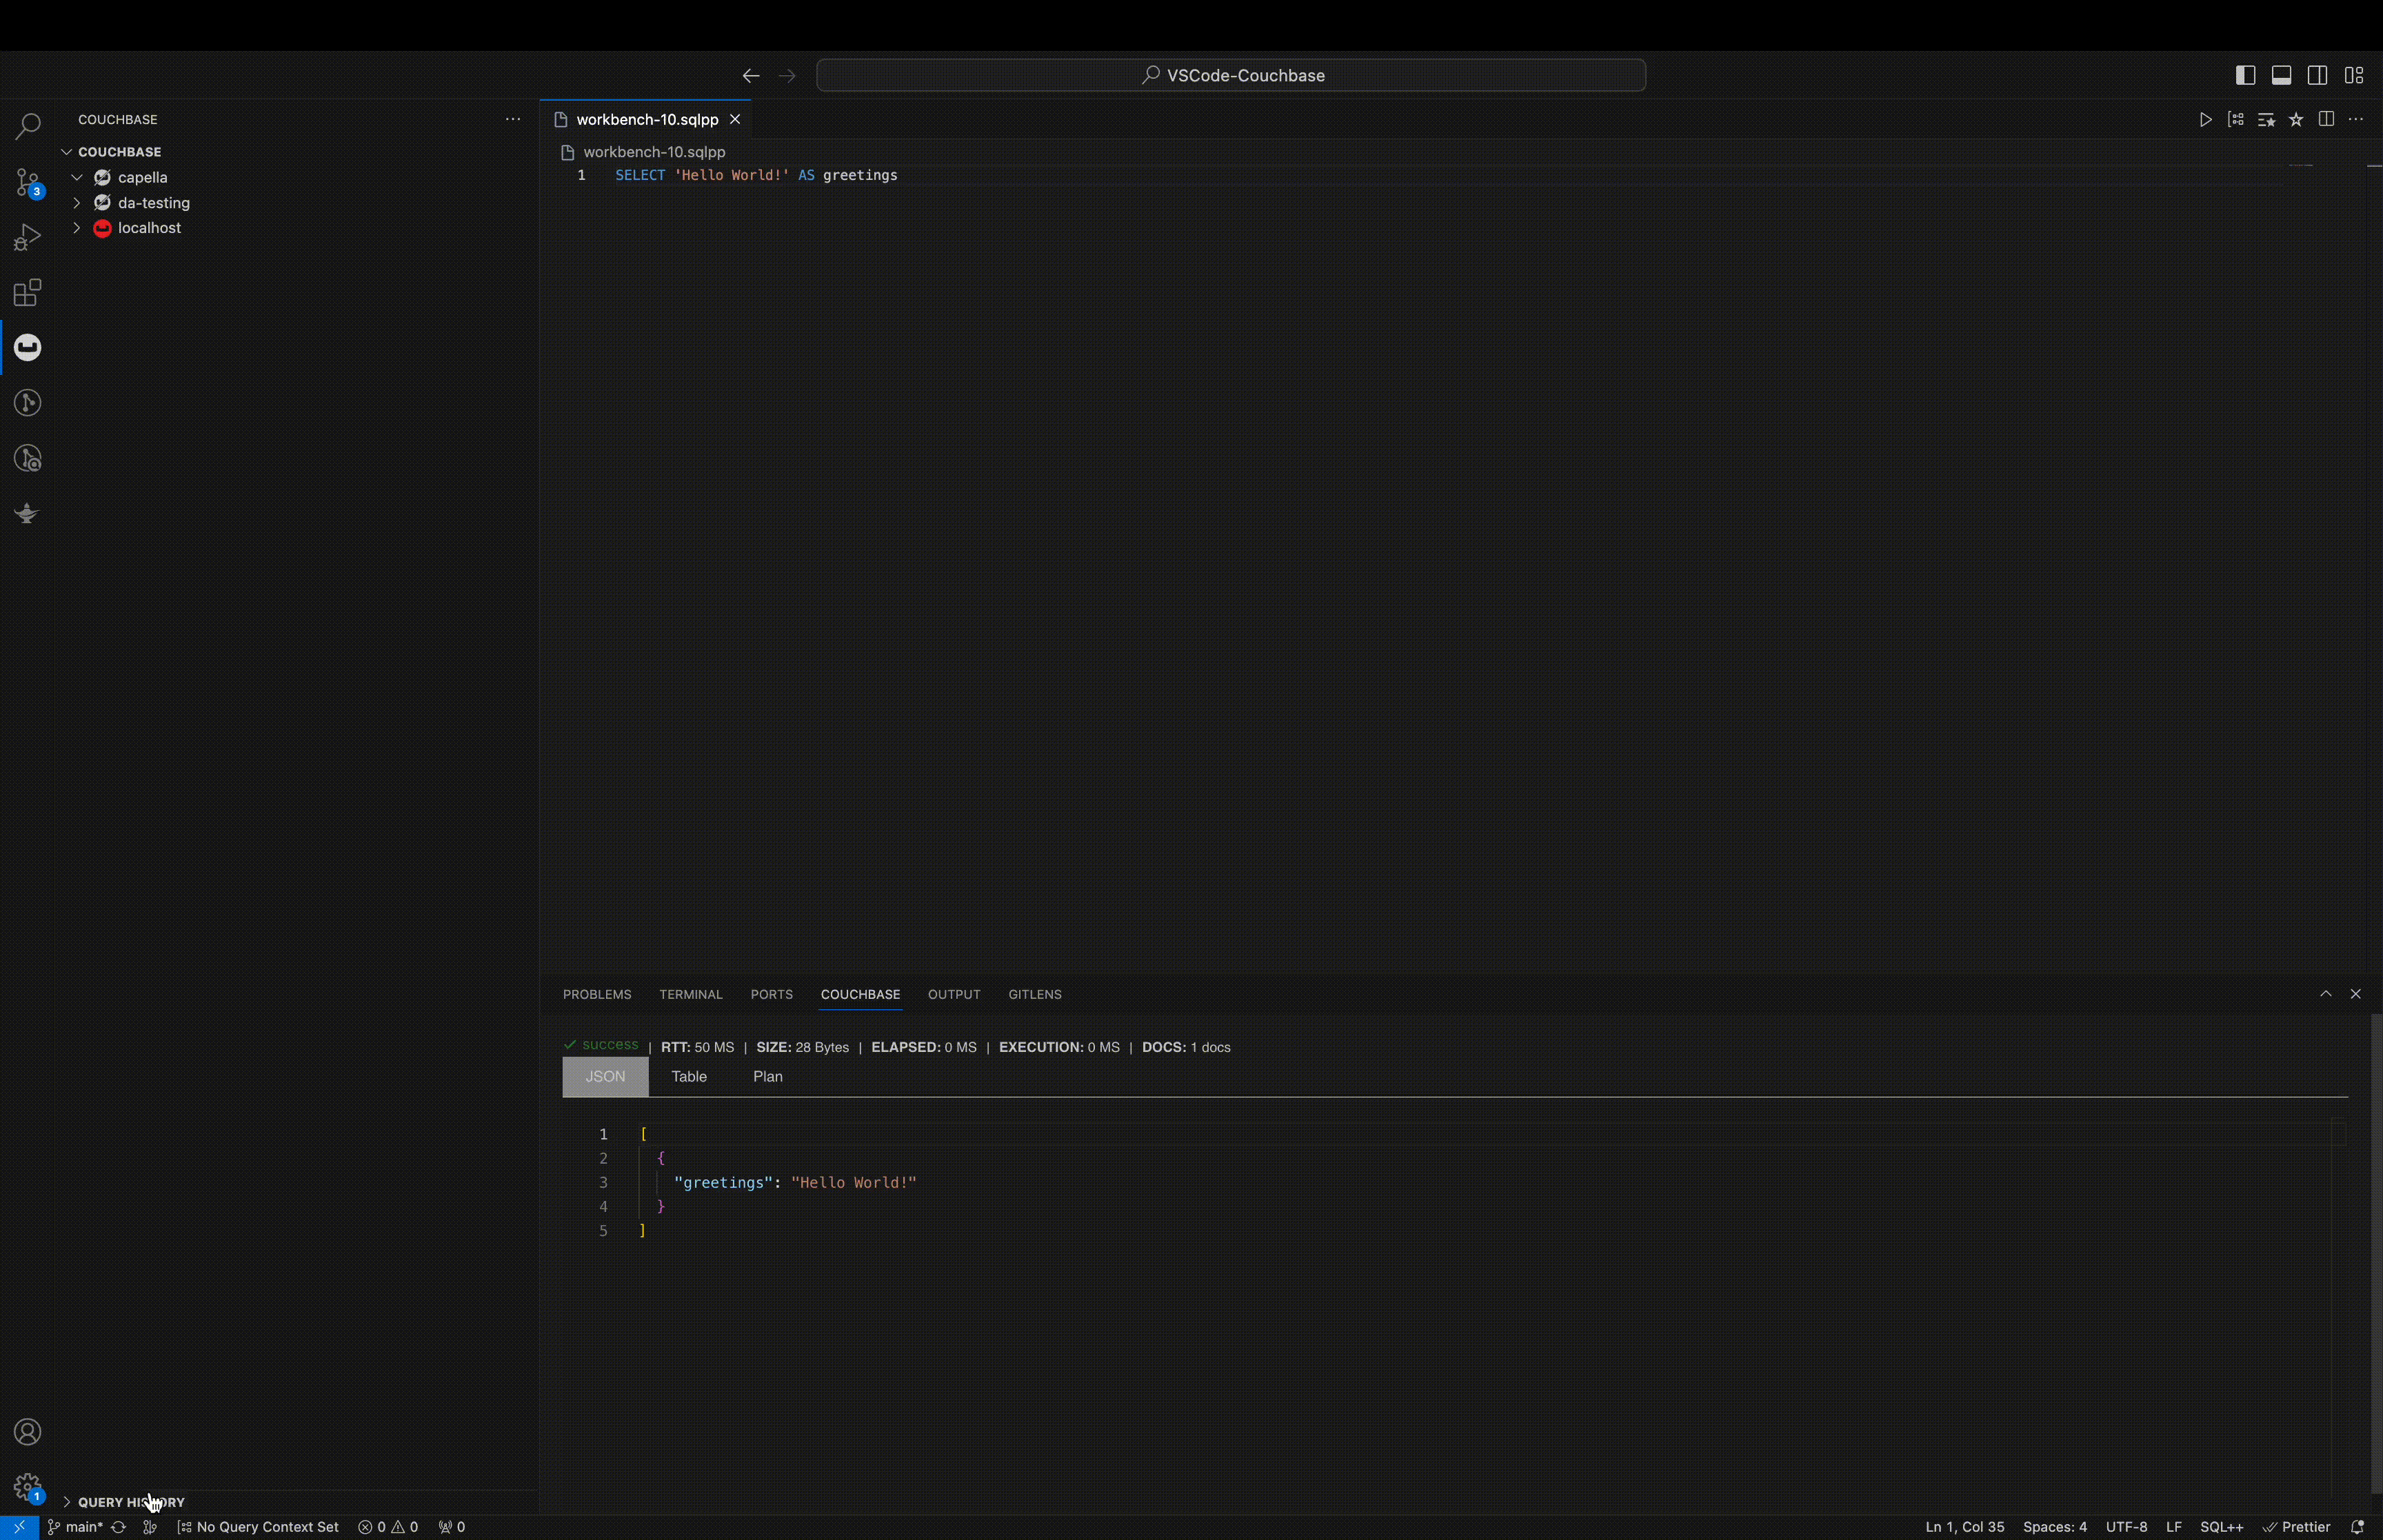
Task: Open Source Control view with badge 3
Action: (x=28, y=182)
